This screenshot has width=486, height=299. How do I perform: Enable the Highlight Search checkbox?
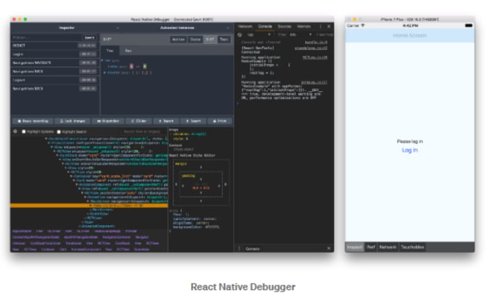[59, 132]
